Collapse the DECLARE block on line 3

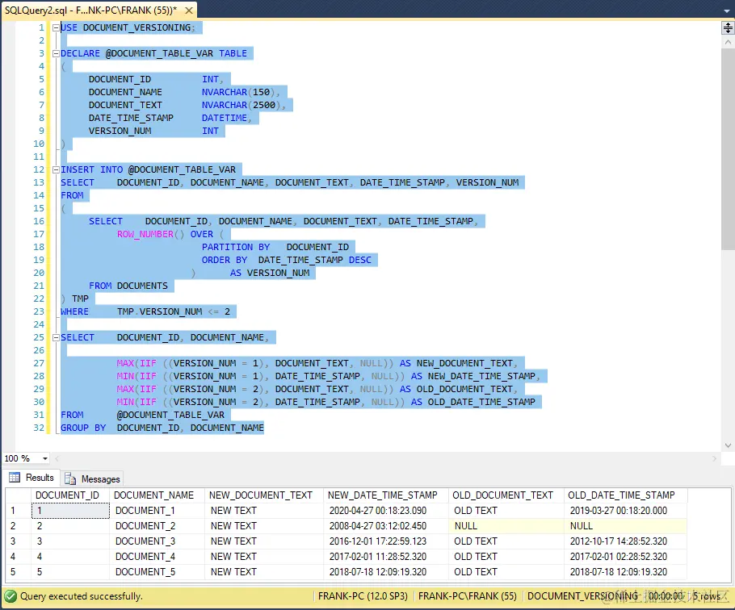pyautogui.click(x=56, y=53)
